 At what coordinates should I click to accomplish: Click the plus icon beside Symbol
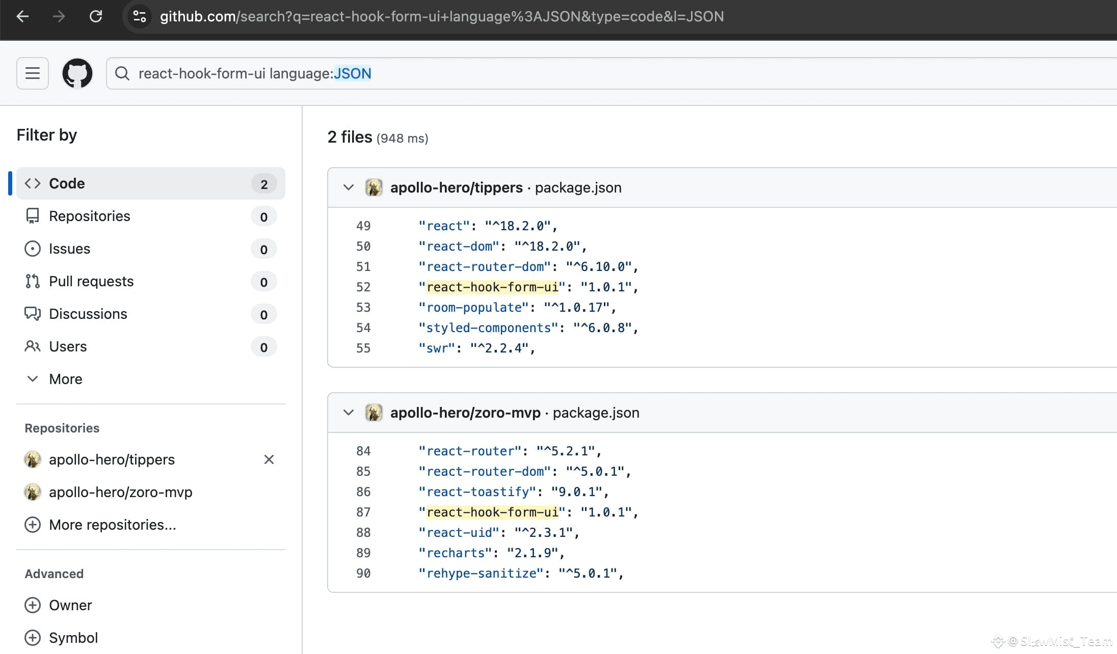[x=33, y=638]
